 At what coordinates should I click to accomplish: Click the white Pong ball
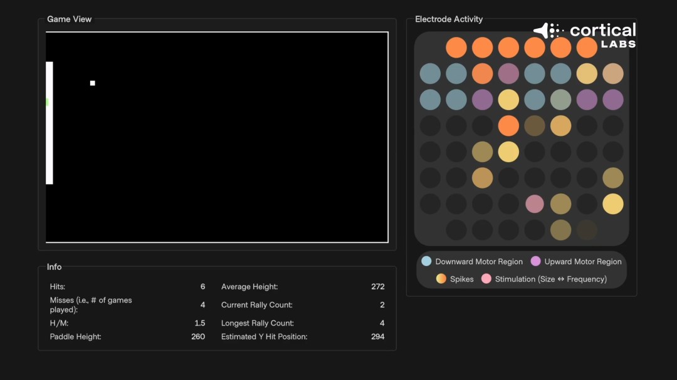pos(93,83)
